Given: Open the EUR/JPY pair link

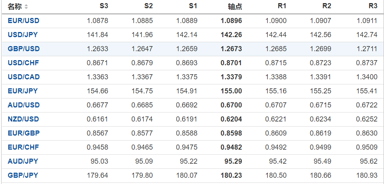Looking at the screenshot, I should click(x=23, y=91).
